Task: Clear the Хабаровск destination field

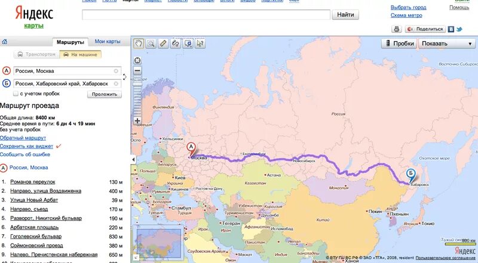Action: pyautogui.click(x=116, y=83)
